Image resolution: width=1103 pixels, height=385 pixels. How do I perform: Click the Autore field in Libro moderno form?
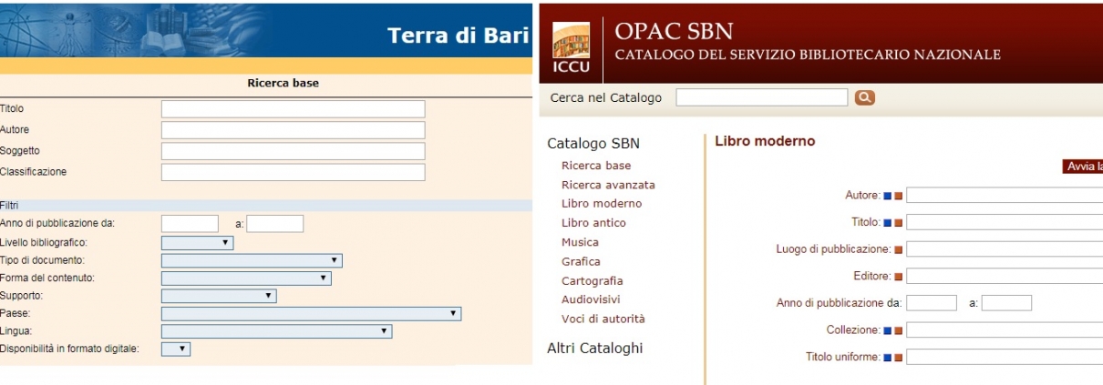[x=1005, y=196]
